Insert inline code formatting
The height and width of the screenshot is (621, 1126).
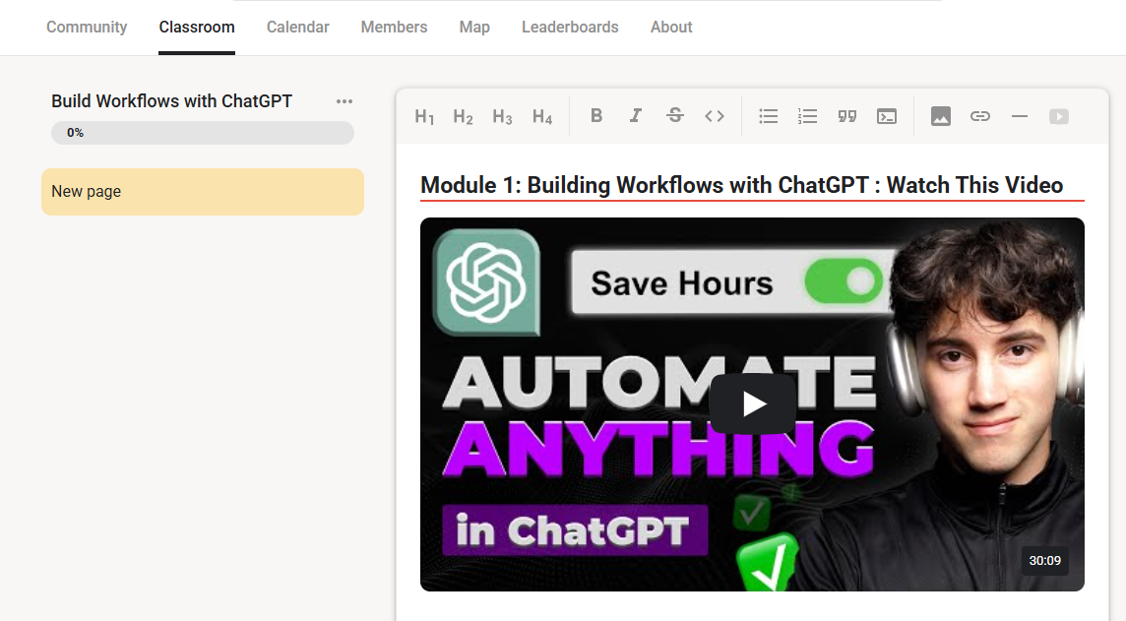click(715, 115)
